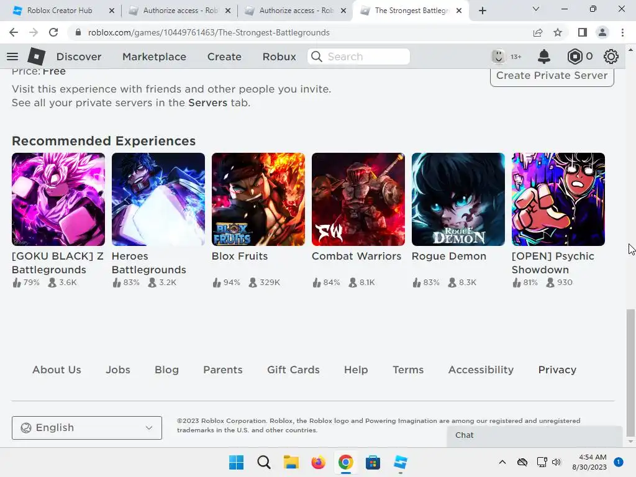The width and height of the screenshot is (636, 477).
Task: Open Microsoft Store from taskbar
Action: [x=373, y=462]
